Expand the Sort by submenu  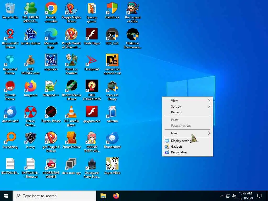(187, 107)
